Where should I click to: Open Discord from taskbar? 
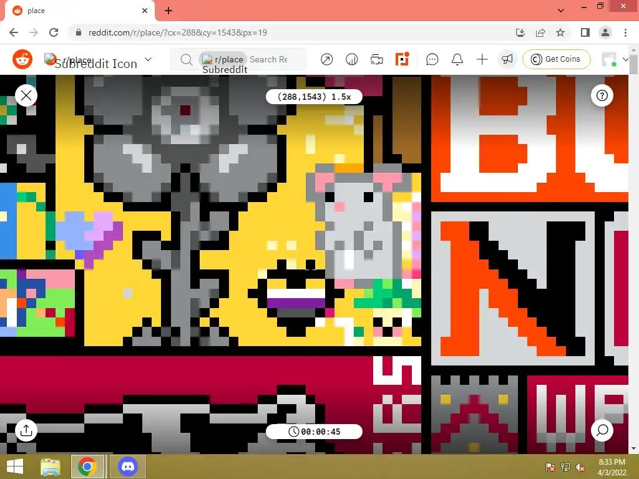tap(127, 467)
